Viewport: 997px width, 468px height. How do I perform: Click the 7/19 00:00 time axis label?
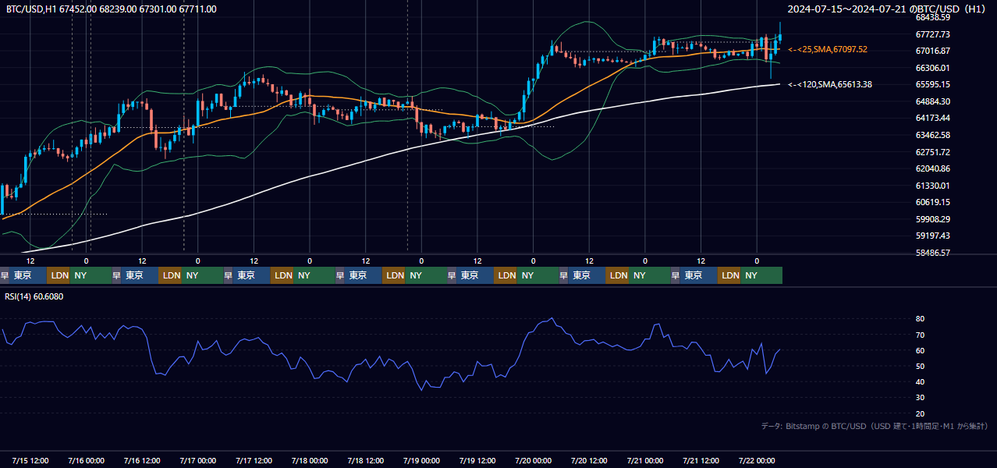pyautogui.click(x=421, y=460)
